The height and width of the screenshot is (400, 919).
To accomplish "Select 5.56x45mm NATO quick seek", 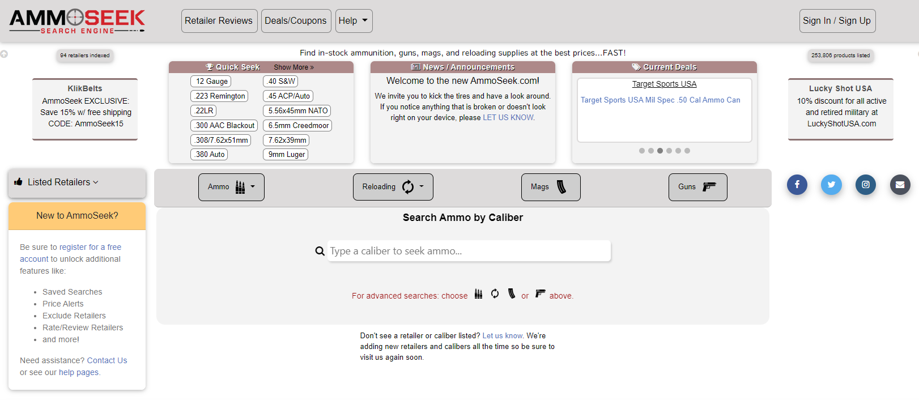I will pos(297,111).
